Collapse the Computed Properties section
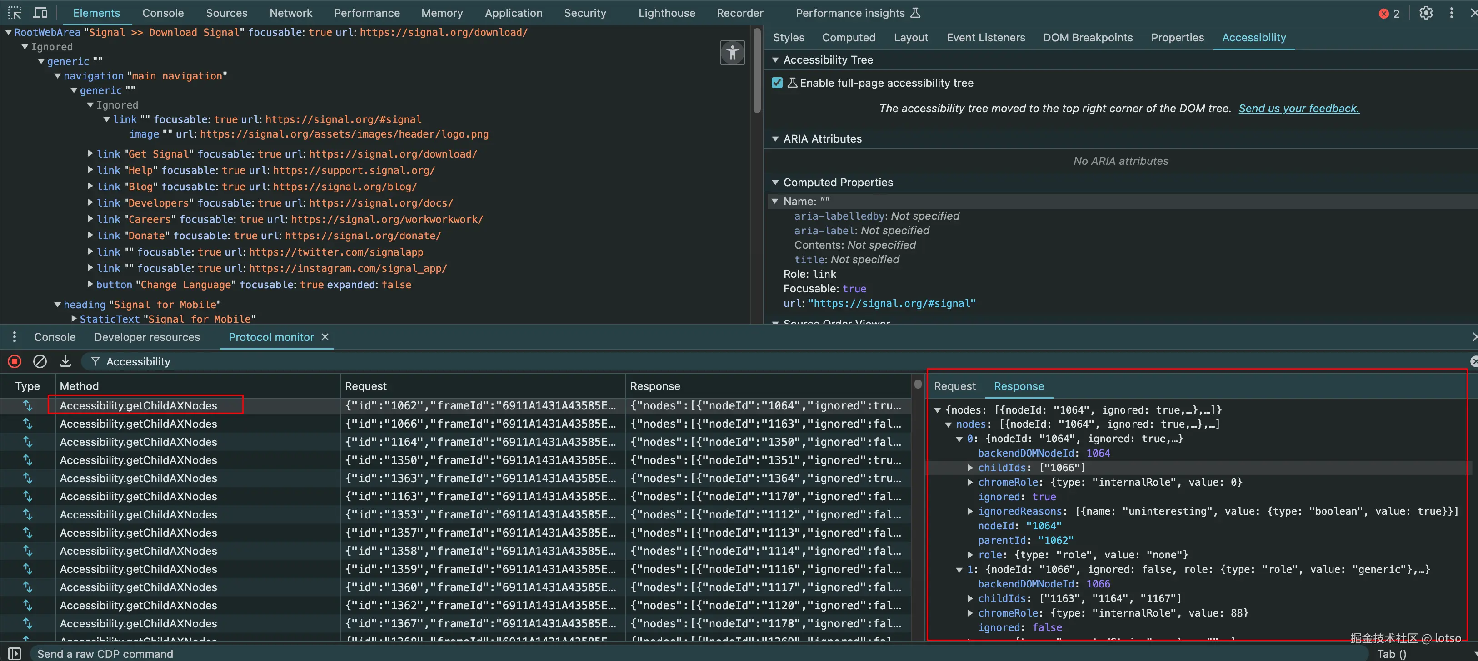The image size is (1478, 661). tap(775, 183)
